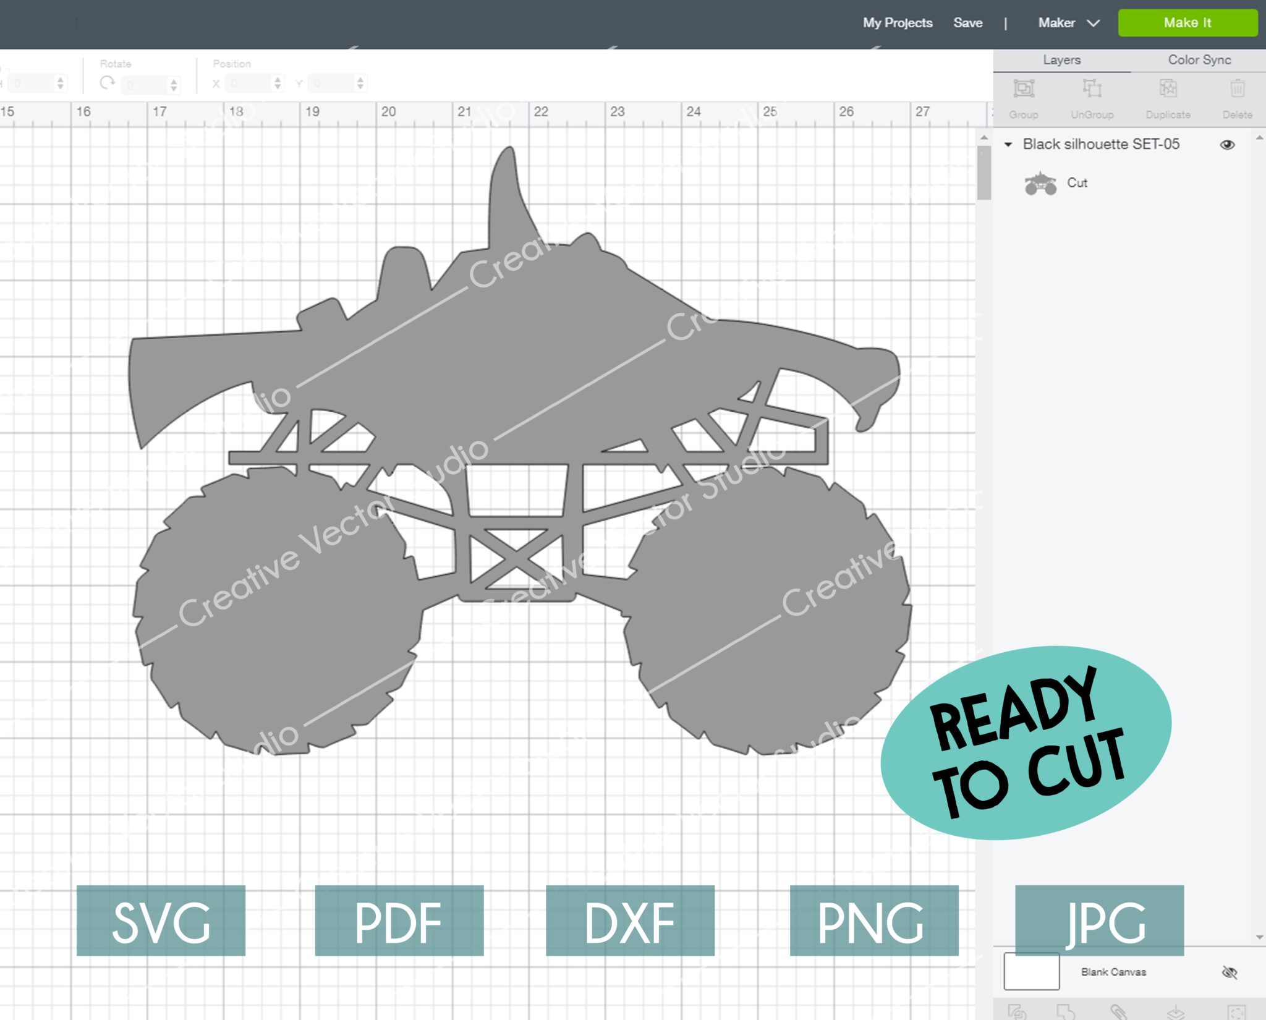The width and height of the screenshot is (1266, 1020).
Task: Click the Rotate value field
Action: click(x=143, y=84)
